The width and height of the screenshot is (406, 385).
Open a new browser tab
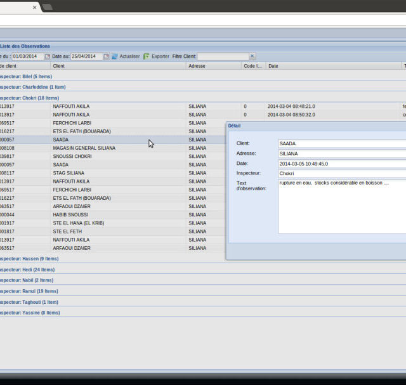pos(48,7)
